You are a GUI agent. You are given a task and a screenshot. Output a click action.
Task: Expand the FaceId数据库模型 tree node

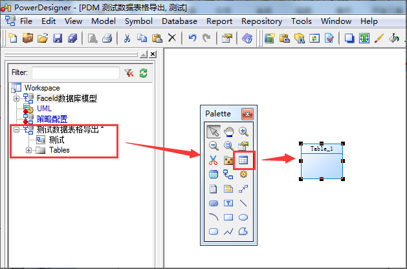[x=16, y=98]
